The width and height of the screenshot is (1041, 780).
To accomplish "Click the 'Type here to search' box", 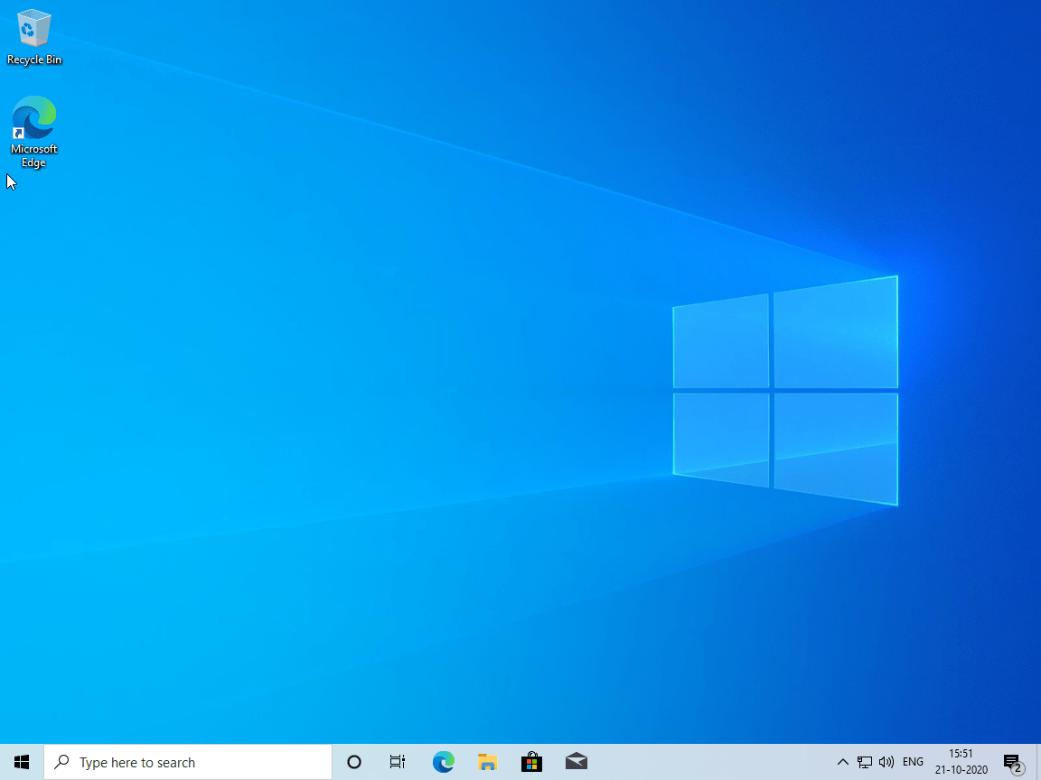I will pyautogui.click(x=188, y=762).
